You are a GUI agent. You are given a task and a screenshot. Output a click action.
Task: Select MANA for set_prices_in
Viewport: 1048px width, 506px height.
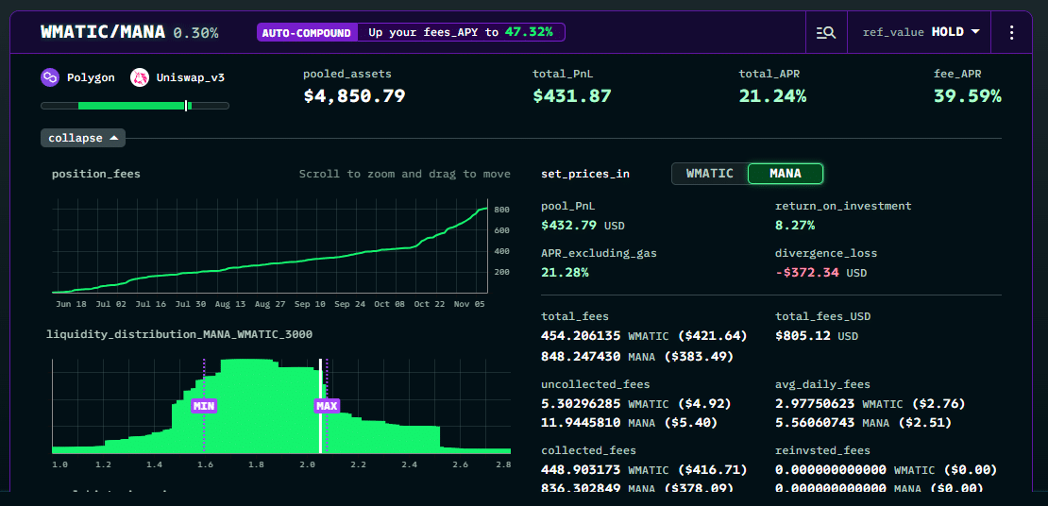[786, 173]
